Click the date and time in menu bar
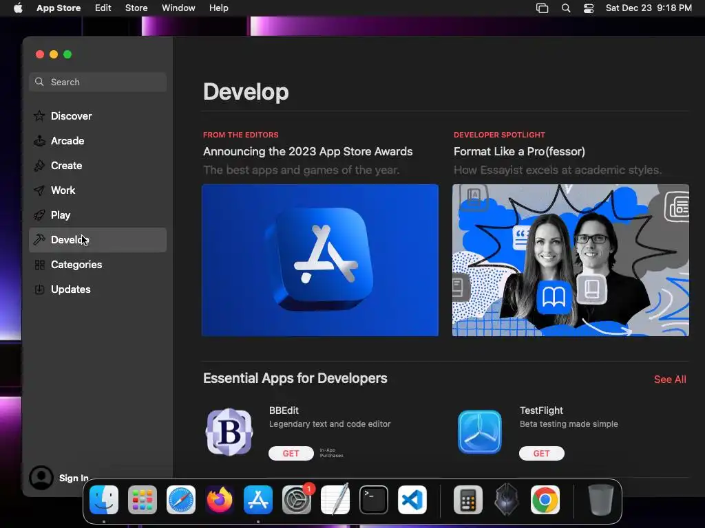The width and height of the screenshot is (705, 528). click(649, 8)
